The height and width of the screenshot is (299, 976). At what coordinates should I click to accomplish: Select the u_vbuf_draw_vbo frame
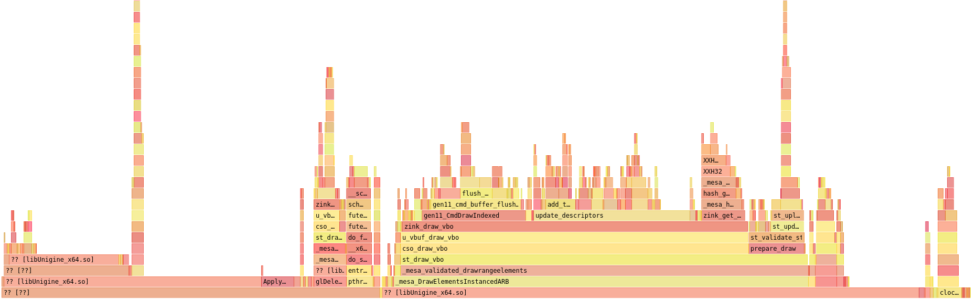(x=574, y=238)
